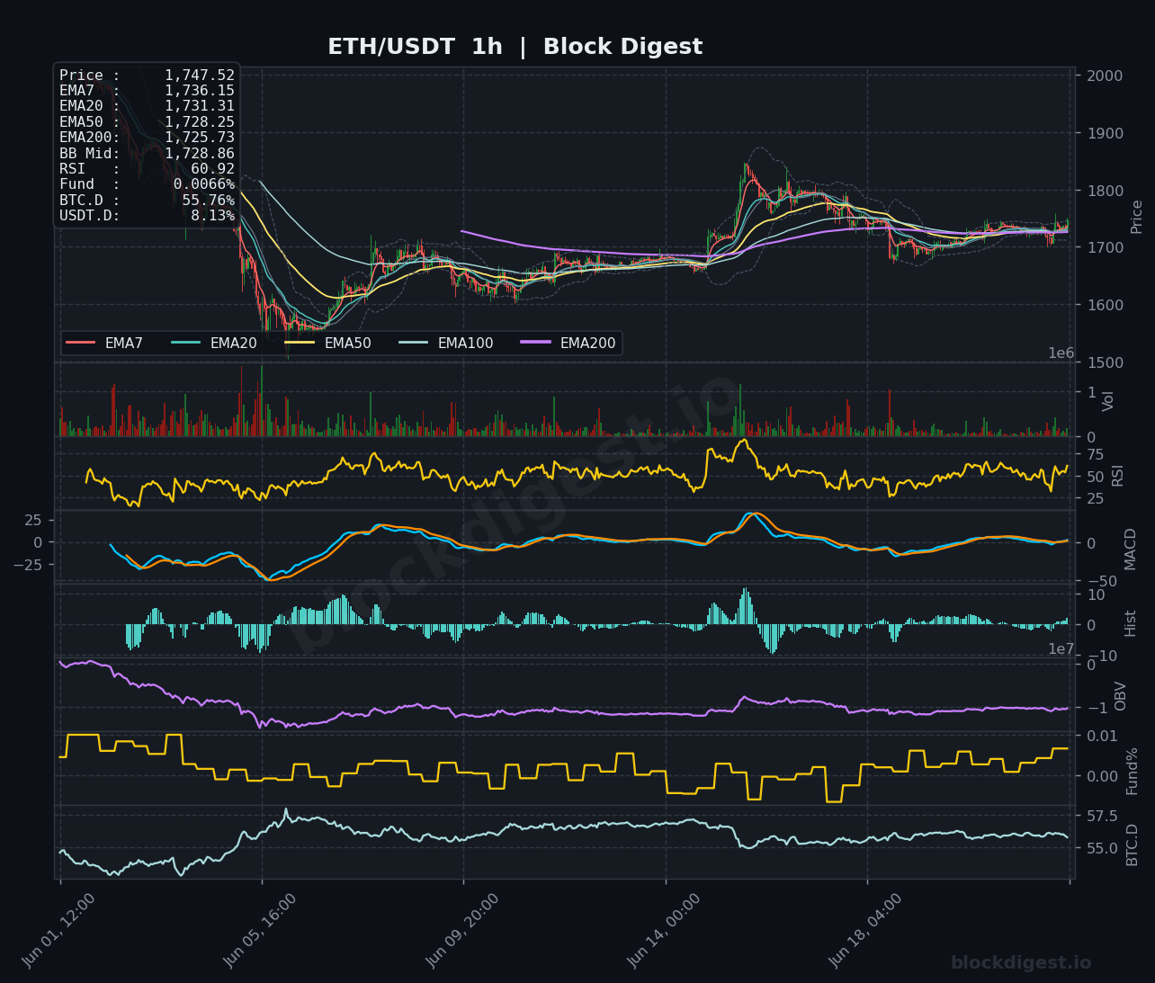
Task: Click the EMA50 value 1,728.25
Action: coord(199,122)
